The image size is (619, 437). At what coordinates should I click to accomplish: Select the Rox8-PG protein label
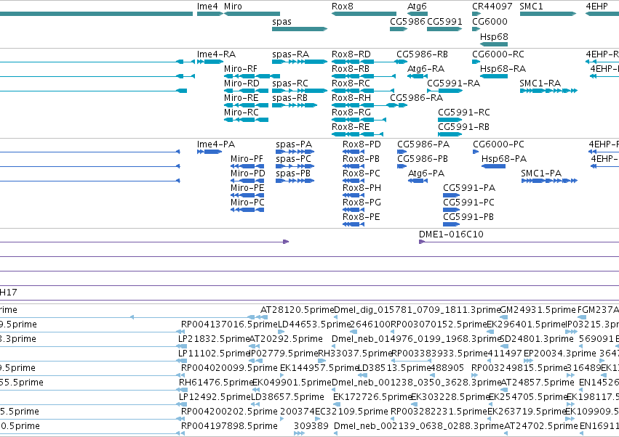coord(362,203)
